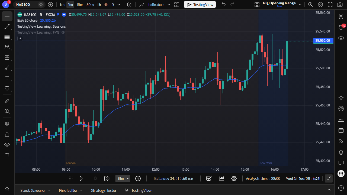Image resolution: width=347 pixels, height=195 pixels.
Task: Open the watchlist panel icon
Action: tap(341, 17)
